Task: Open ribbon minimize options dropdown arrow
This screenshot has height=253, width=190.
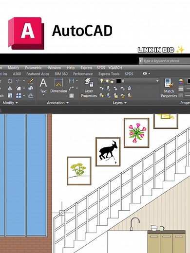Action: (149, 73)
